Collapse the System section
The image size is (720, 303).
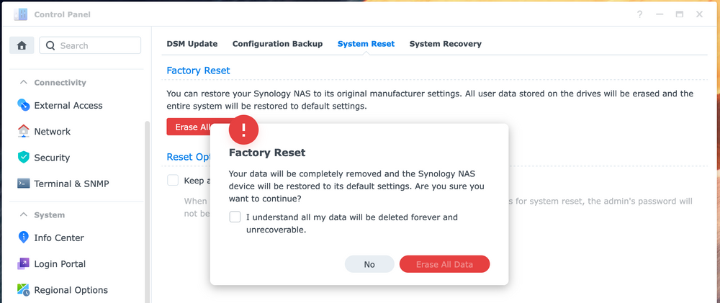tap(22, 215)
